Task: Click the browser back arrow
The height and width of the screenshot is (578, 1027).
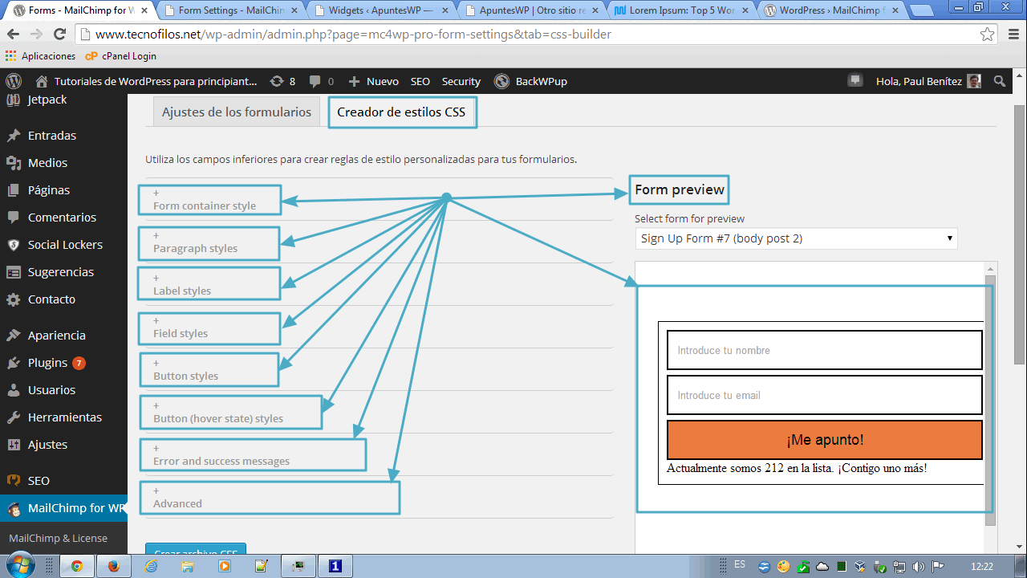Action: coord(14,35)
